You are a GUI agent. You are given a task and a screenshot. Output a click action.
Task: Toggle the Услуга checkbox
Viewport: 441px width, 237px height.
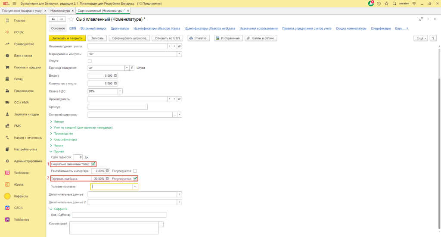tap(90, 61)
